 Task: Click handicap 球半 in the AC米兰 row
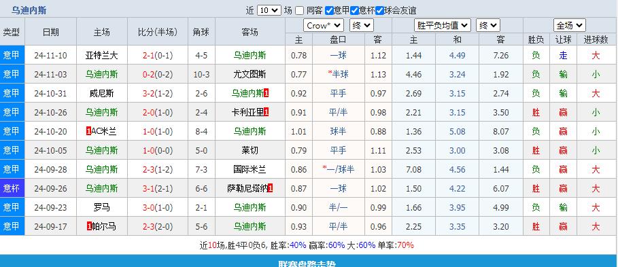(x=338, y=131)
